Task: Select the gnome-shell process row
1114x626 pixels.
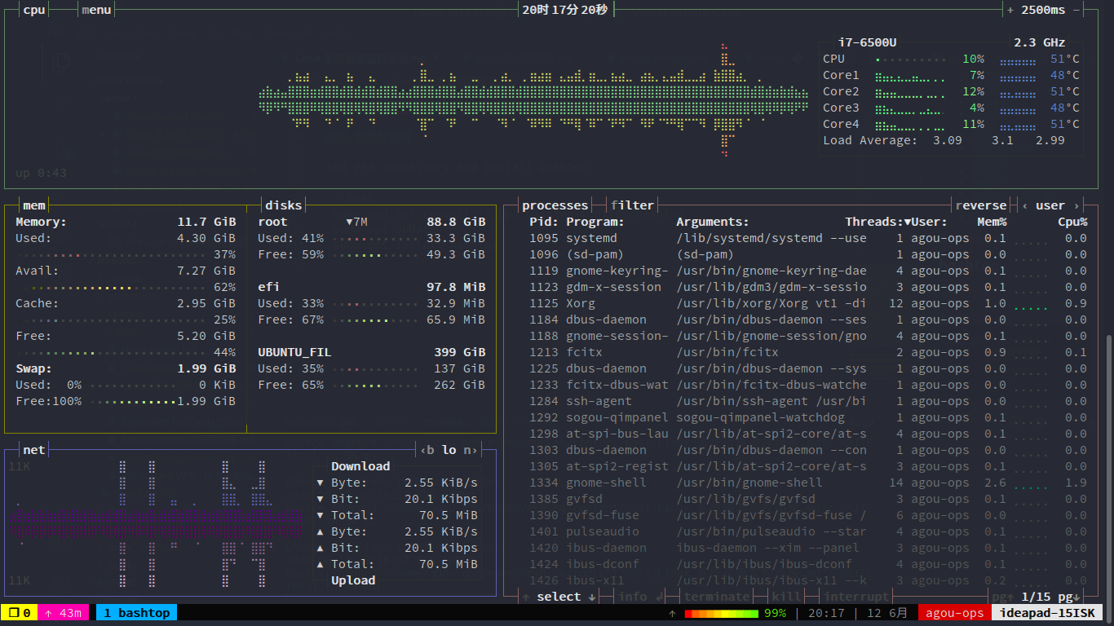Action: click(807, 483)
